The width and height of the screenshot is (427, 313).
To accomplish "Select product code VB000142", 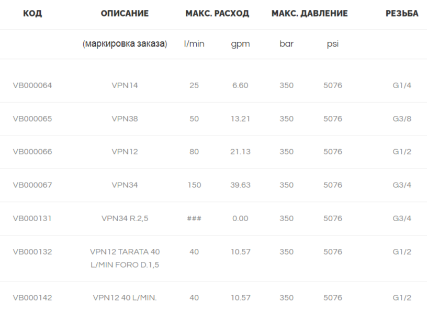I will (x=32, y=298).
